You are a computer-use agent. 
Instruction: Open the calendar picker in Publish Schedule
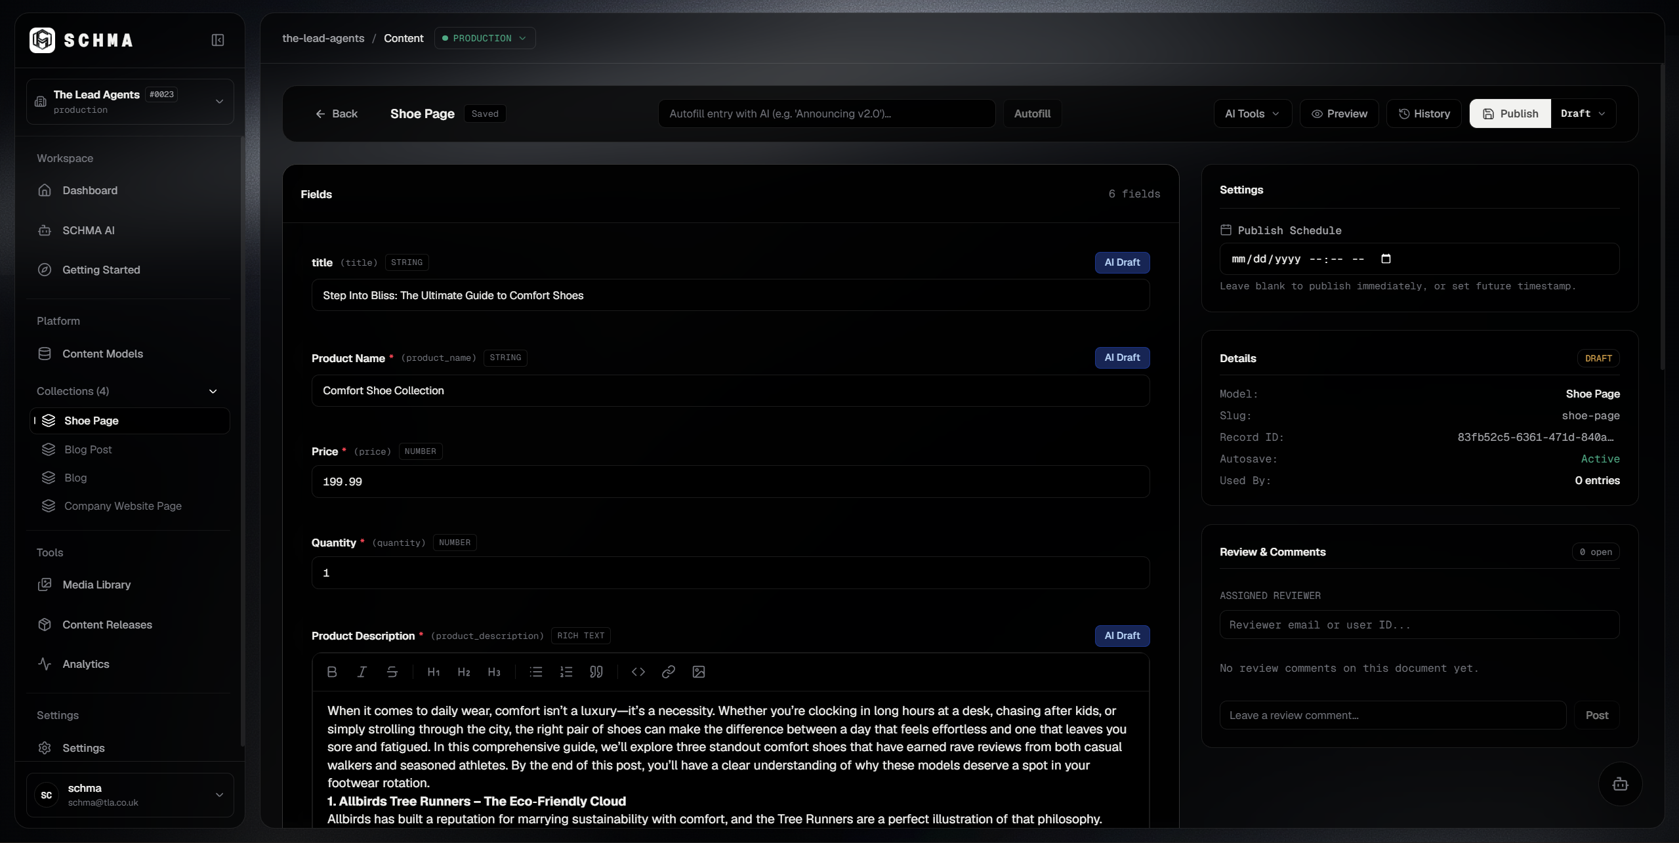click(x=1386, y=258)
